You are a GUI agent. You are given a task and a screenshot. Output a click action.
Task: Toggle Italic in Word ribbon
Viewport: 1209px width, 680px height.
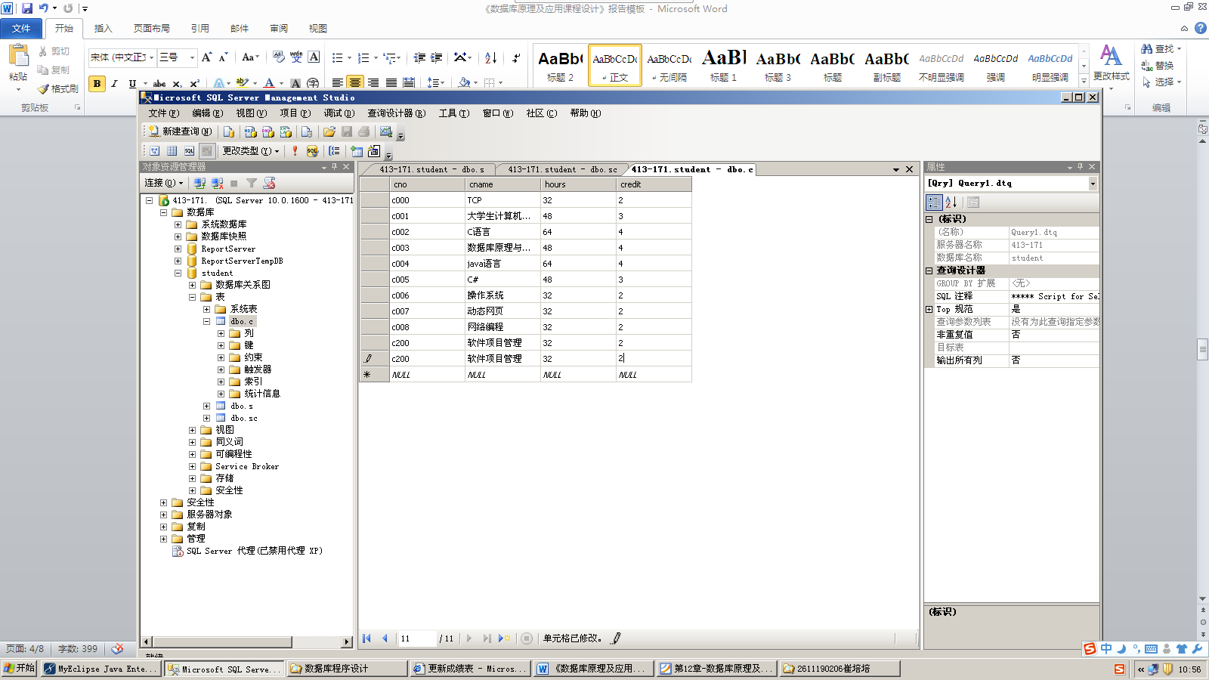(x=114, y=83)
